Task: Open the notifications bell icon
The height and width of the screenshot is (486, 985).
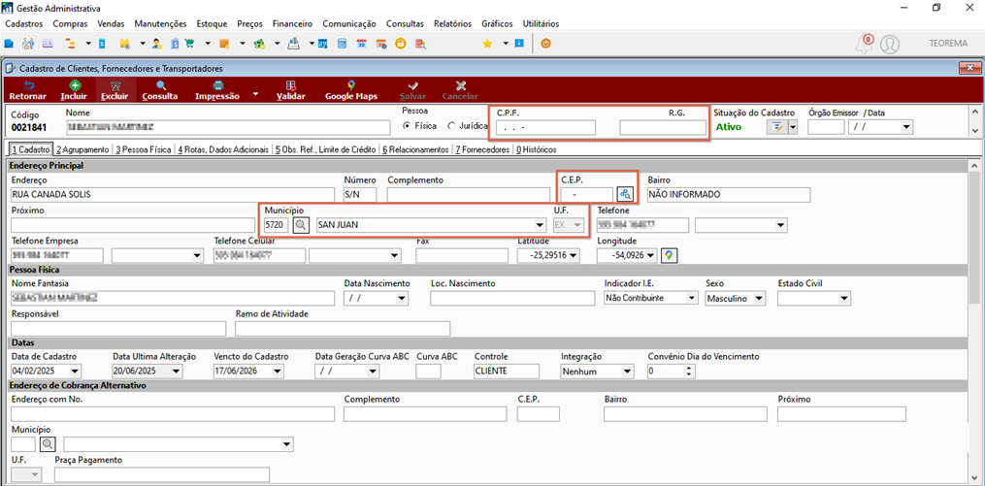Action: 865,44
